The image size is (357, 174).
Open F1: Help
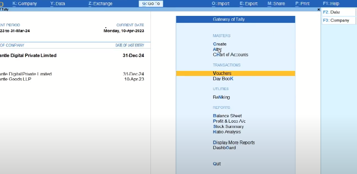pos(331,4)
